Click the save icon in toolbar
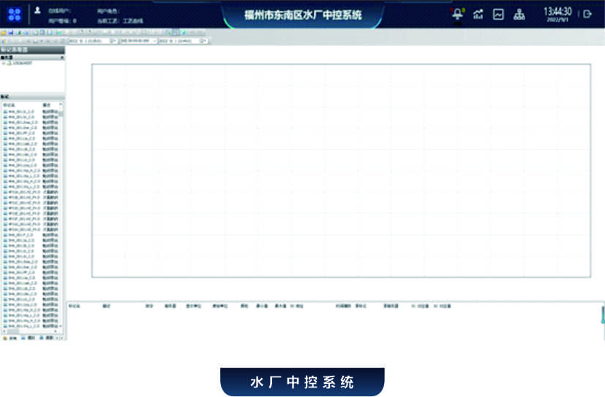This screenshot has height=397, width=605. pos(12,33)
